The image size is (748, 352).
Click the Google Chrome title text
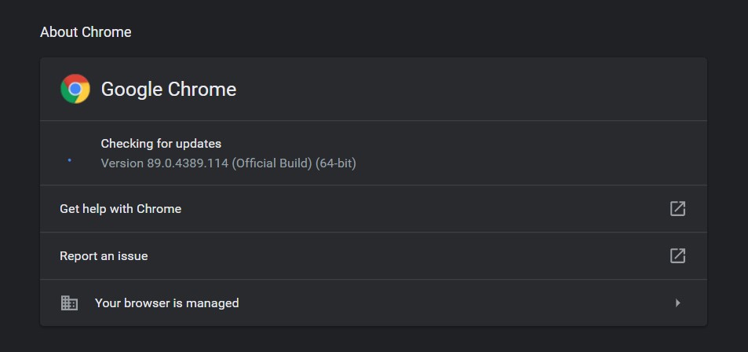pos(169,90)
